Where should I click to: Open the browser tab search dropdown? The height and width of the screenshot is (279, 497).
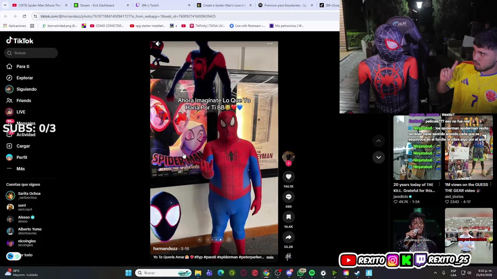pos(4,5)
